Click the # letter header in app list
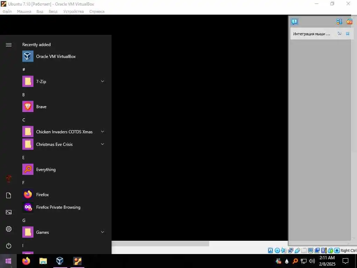 24,69
